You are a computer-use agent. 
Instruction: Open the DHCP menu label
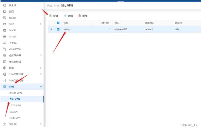(x=12, y=30)
